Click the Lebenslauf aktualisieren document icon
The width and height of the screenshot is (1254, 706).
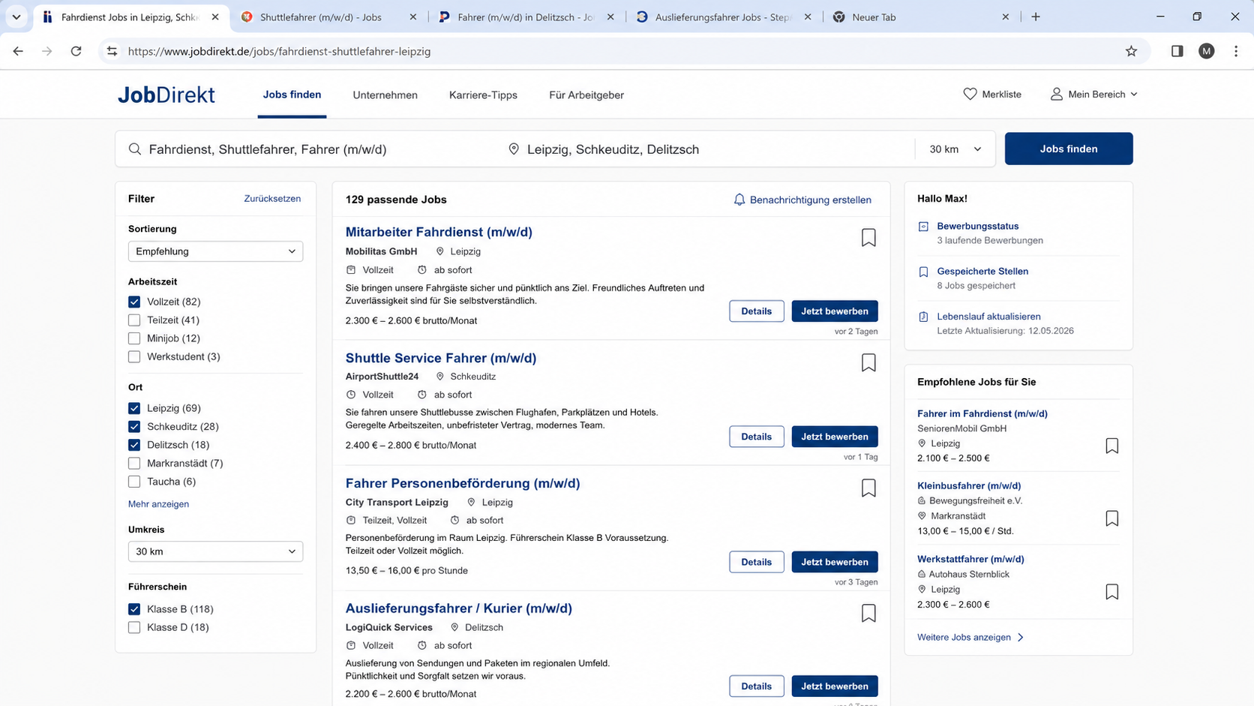pos(923,317)
